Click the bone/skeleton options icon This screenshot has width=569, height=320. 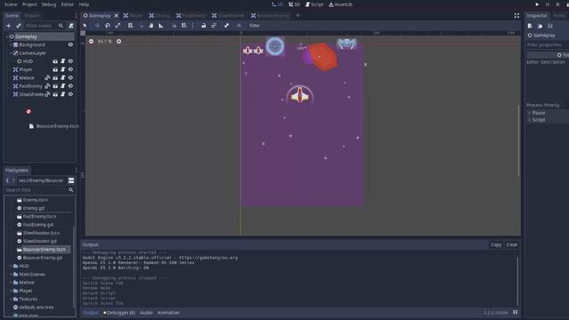coord(227,26)
